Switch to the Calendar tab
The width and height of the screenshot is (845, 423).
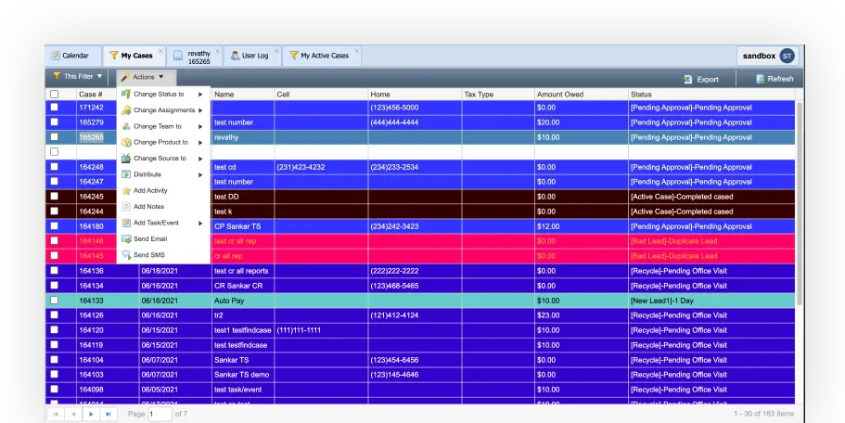(73, 56)
